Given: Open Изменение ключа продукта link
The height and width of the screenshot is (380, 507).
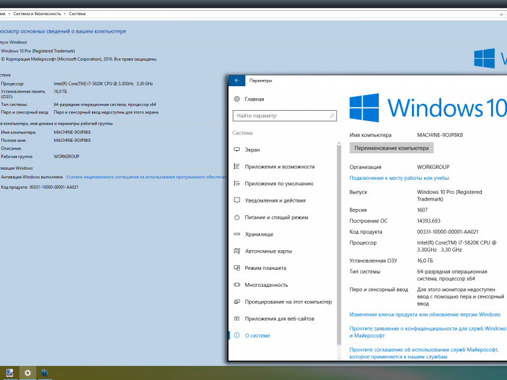Looking at the screenshot, I should [x=425, y=314].
